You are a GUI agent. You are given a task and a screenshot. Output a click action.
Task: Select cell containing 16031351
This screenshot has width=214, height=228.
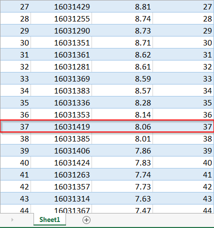[61, 43]
